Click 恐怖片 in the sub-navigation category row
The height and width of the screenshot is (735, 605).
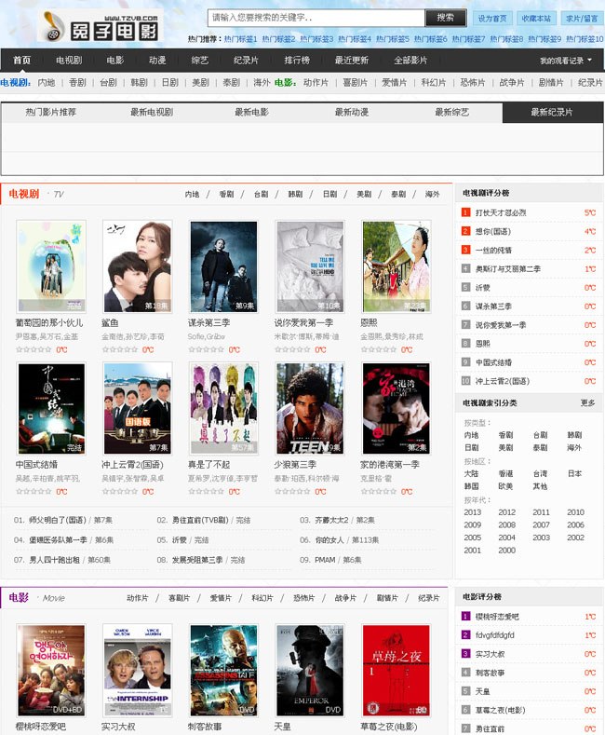click(473, 83)
